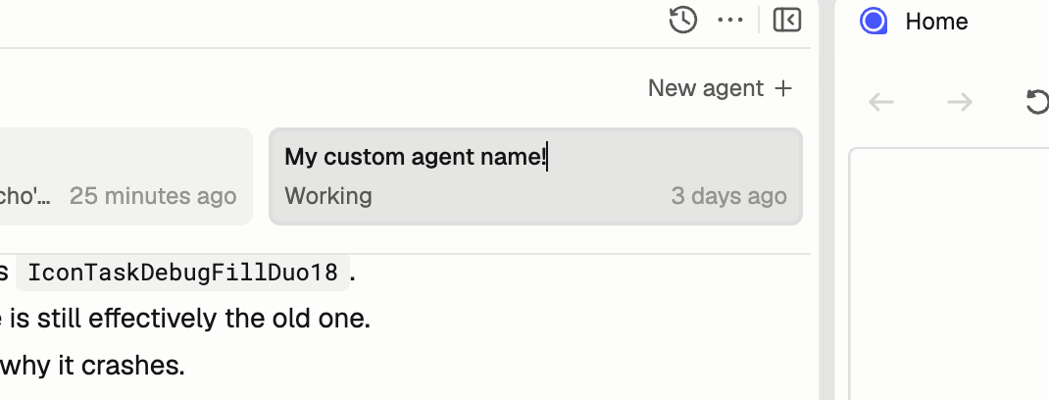Click the '25 minutes ago' timestamp
Image resolution: width=1049 pixels, height=400 pixels.
coord(153,196)
